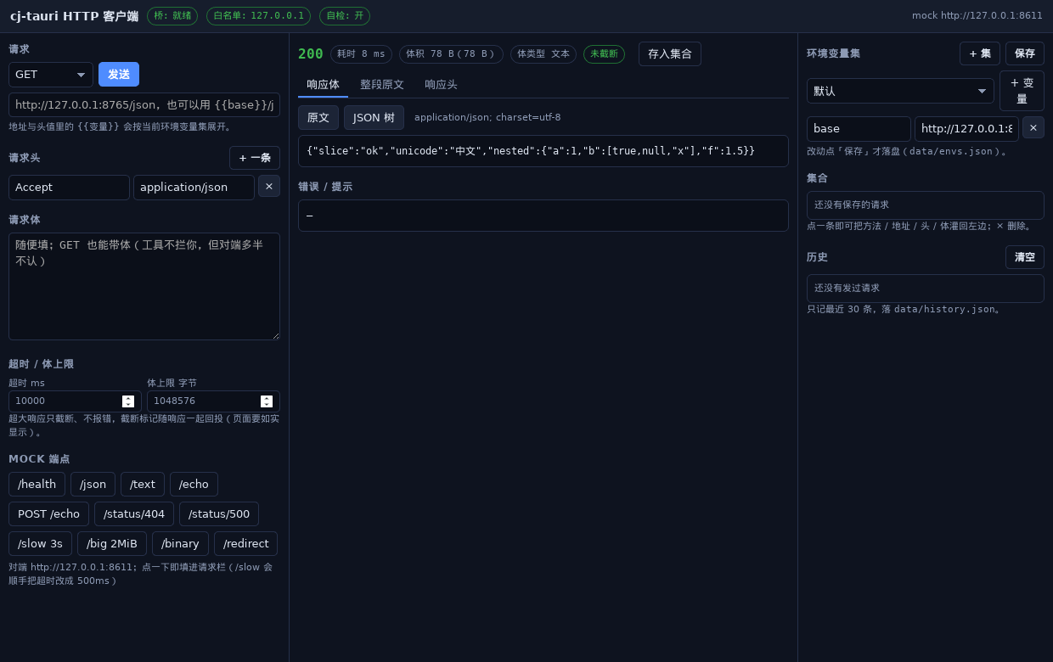Click 保存 to save environments

tap(1025, 53)
